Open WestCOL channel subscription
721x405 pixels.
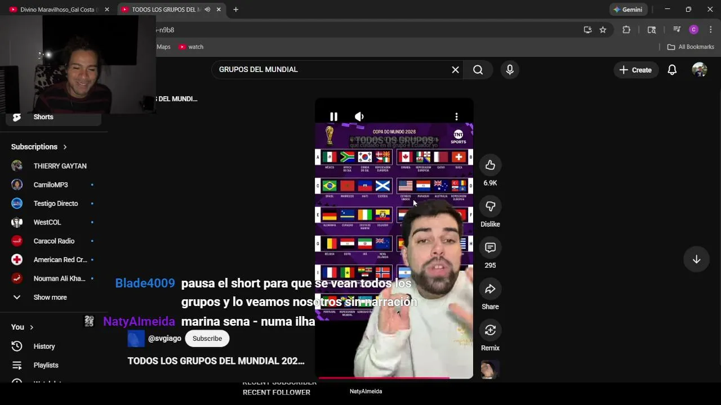click(54, 222)
